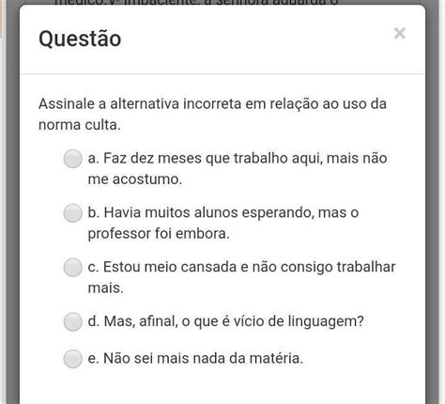Screen dimensions: 445x404
Task: Click the trailing word 'mais.' of option c
Action: point(106,287)
